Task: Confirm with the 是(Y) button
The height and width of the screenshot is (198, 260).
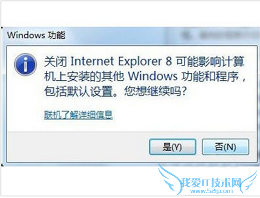Action: [x=173, y=147]
